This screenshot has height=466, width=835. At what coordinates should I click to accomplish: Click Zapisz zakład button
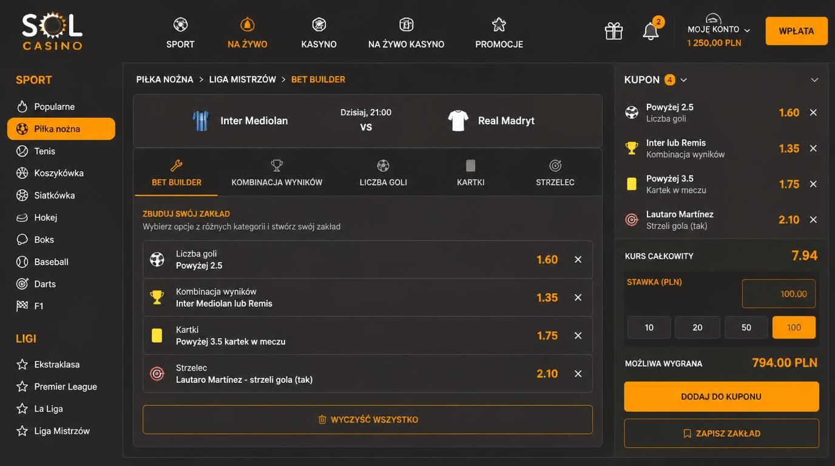click(x=722, y=433)
